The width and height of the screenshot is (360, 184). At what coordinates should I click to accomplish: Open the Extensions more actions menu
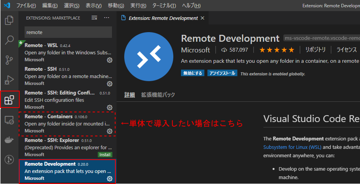pos(107,18)
